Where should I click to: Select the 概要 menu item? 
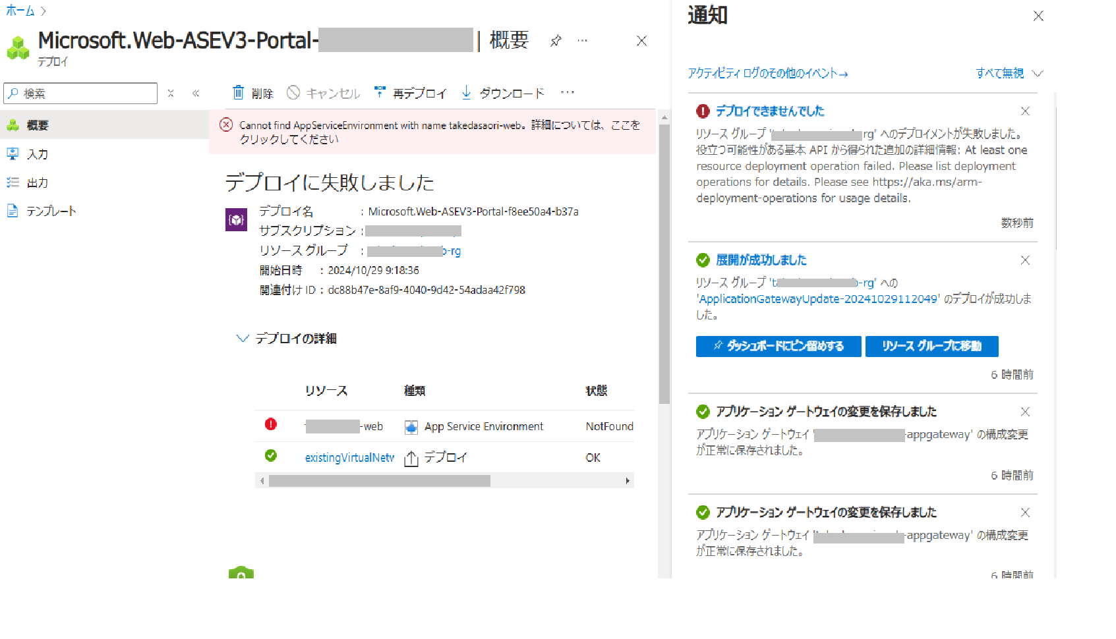(x=104, y=125)
